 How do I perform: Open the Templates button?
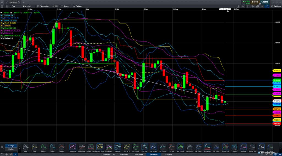pyautogui.click(x=43, y=6)
